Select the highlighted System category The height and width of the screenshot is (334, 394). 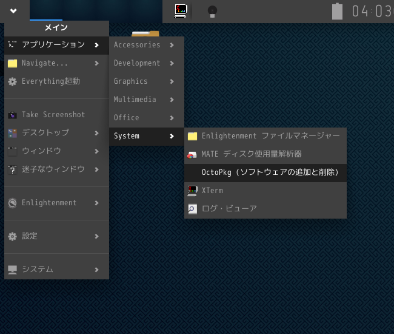click(147, 136)
